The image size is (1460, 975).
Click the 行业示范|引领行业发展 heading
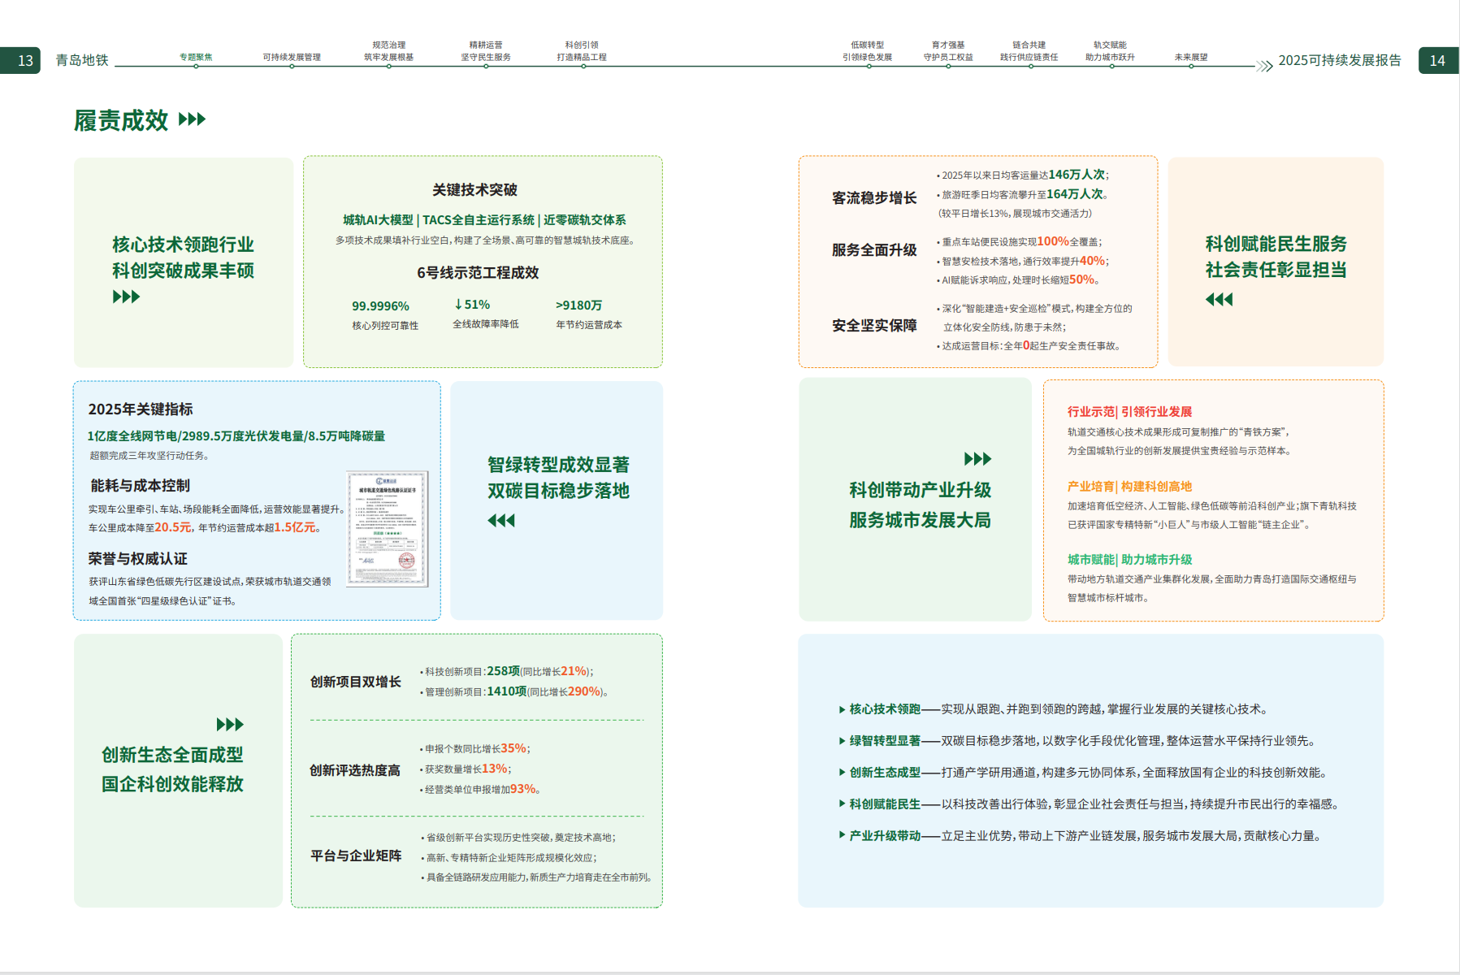click(x=1129, y=412)
